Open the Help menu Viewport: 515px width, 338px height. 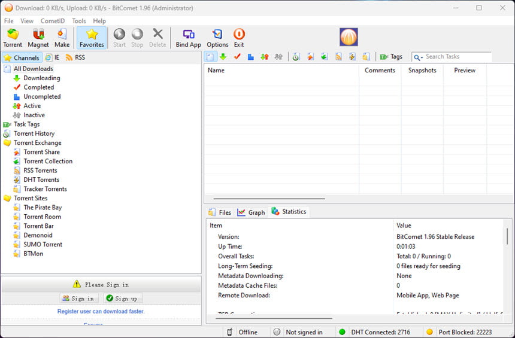(x=99, y=21)
